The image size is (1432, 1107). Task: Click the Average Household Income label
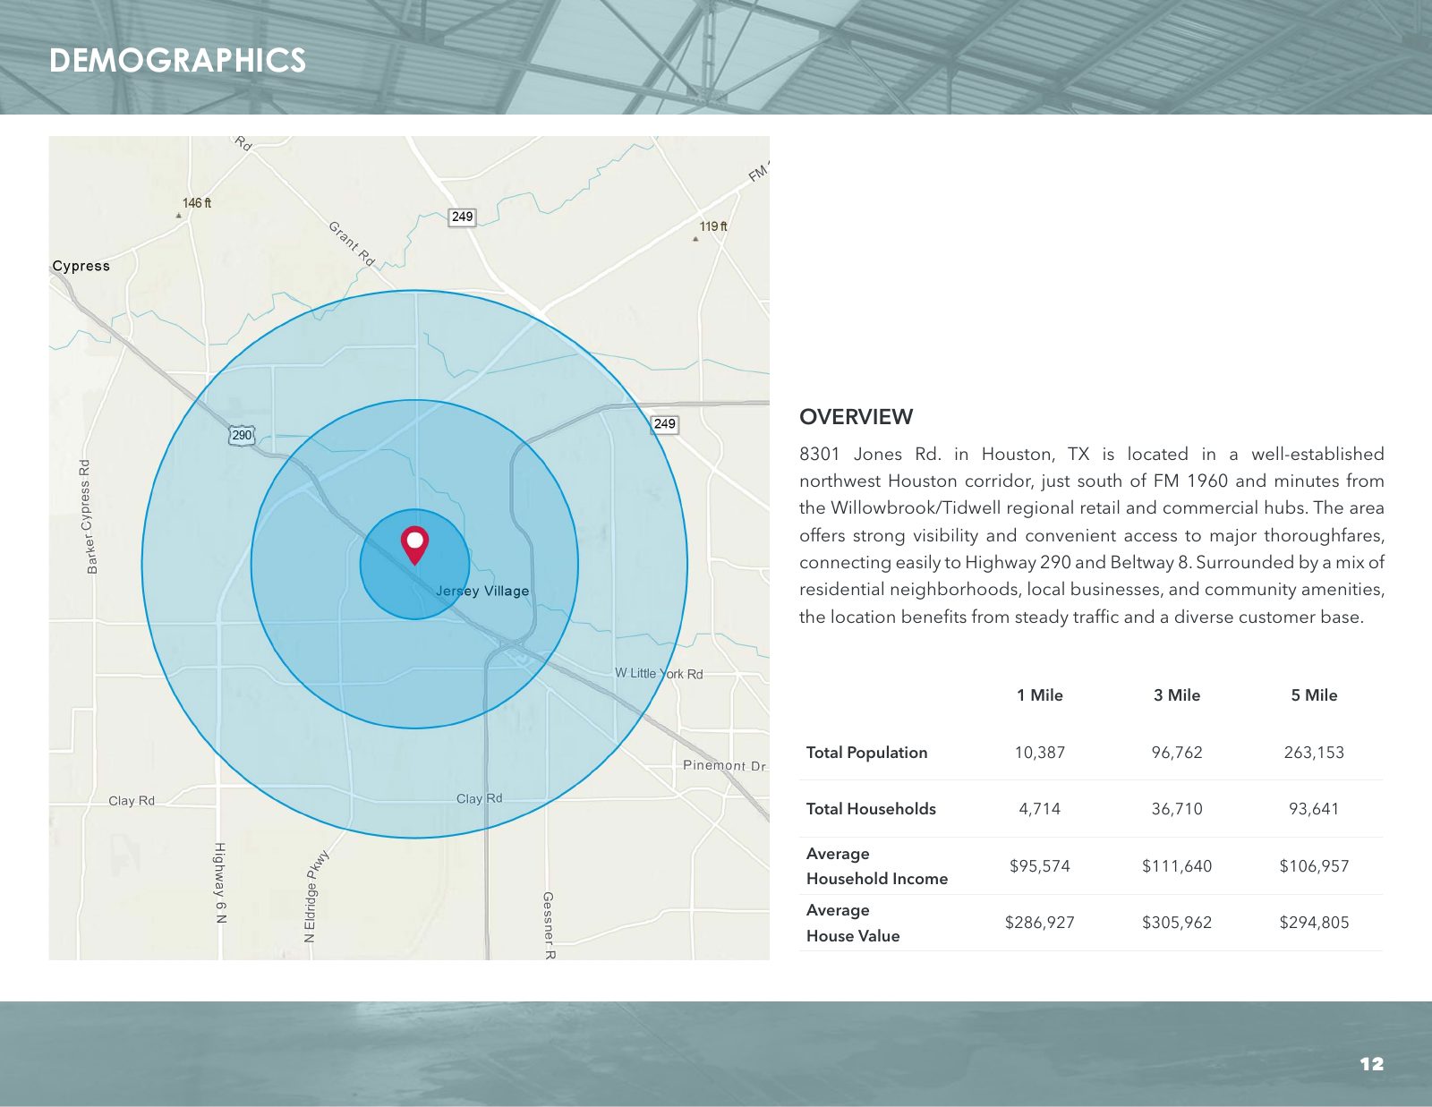877,866
